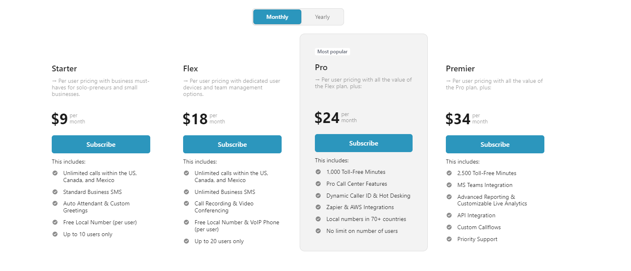Image resolution: width=631 pixels, height=271 pixels.
Task: Click the check icon beside Priority Support
Action: click(449, 239)
